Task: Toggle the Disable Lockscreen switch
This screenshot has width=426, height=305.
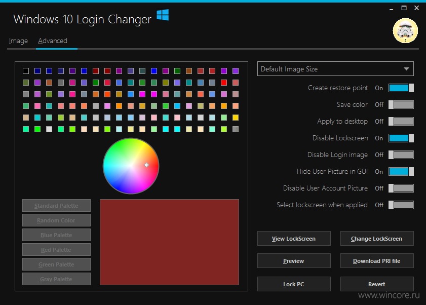Action: 401,138
